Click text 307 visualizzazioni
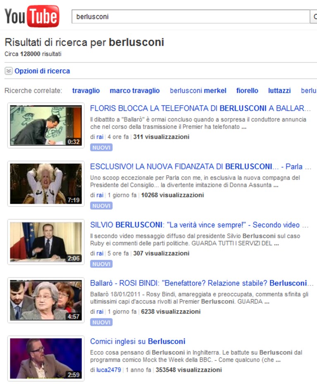This screenshot has height=391, width=317. (161, 253)
